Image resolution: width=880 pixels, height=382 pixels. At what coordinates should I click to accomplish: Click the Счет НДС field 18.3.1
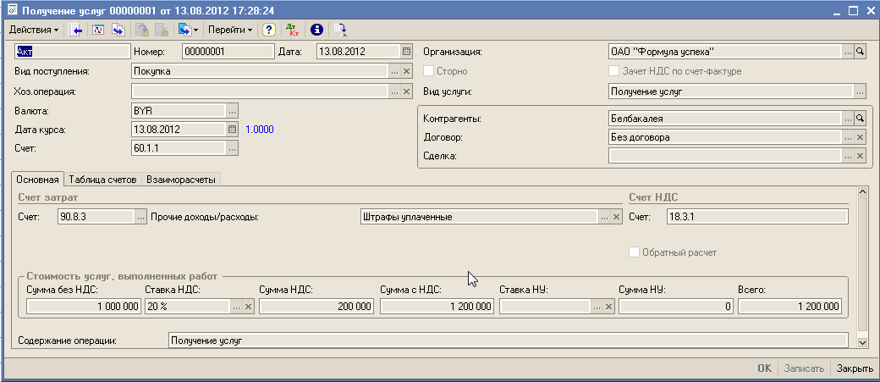pyautogui.click(x=757, y=217)
